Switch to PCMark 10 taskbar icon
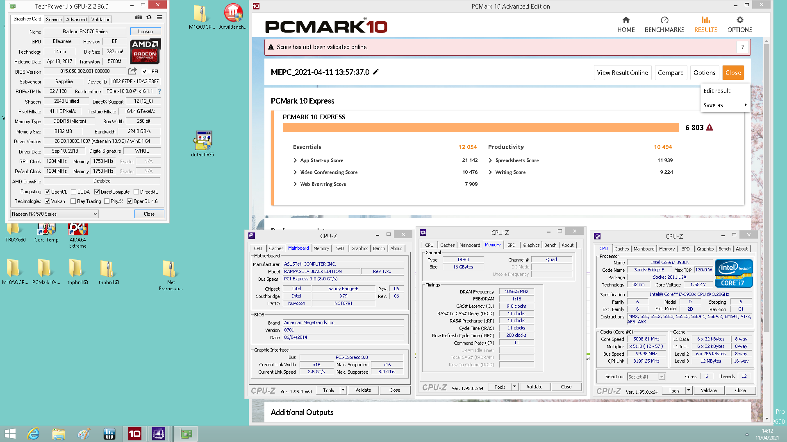The image size is (787, 442). [x=135, y=434]
